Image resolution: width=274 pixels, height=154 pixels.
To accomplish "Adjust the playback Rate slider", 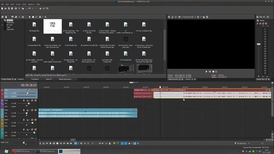I will tap(24, 143).
